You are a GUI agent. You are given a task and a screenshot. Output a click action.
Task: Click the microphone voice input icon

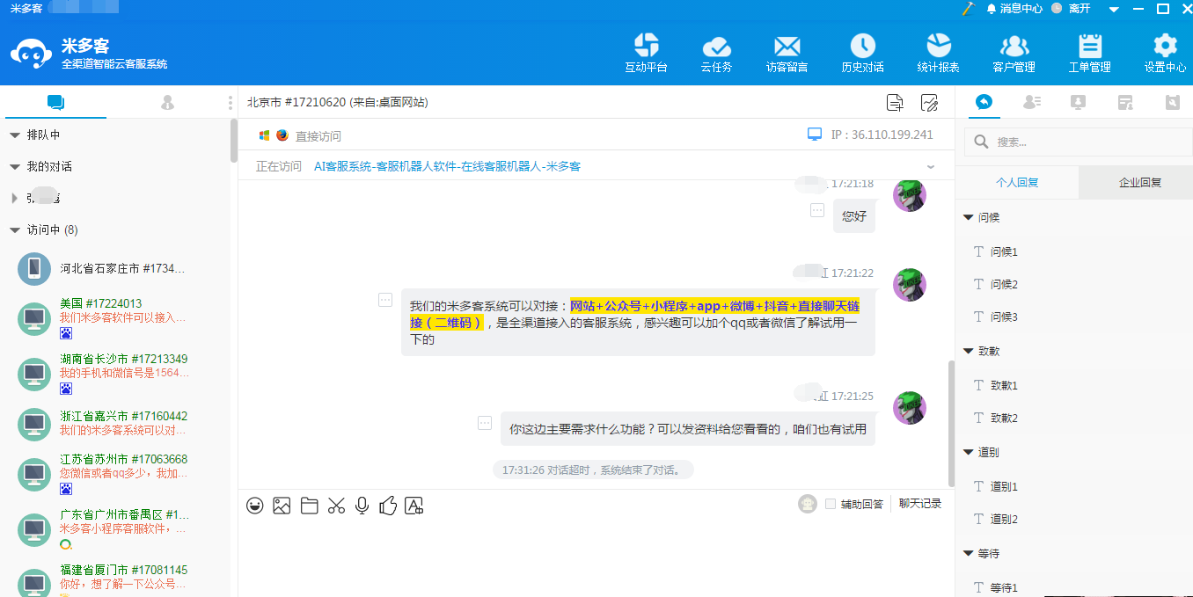(362, 506)
